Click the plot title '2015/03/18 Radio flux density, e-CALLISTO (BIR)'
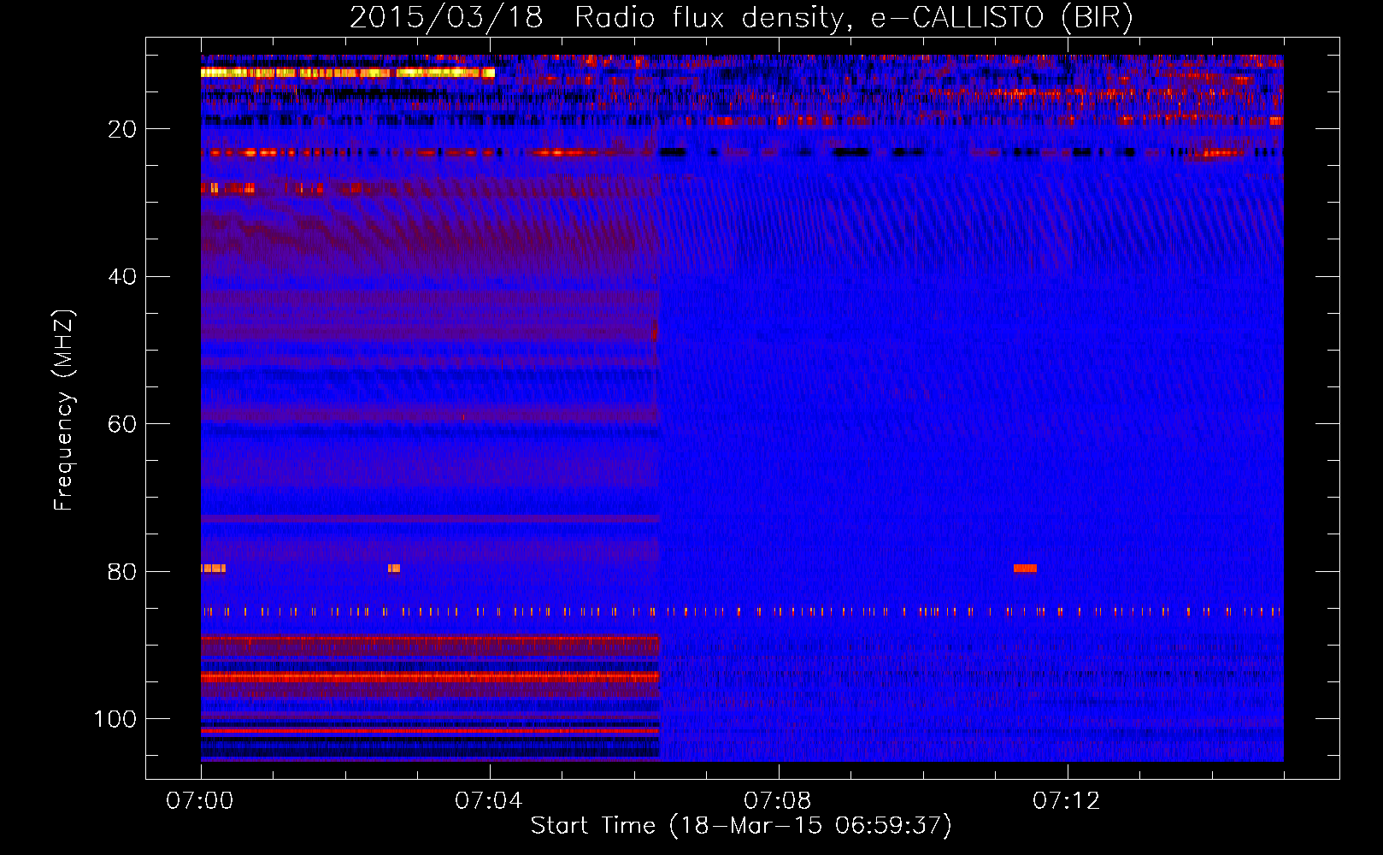Screen dimensions: 1383x855 pos(741,18)
